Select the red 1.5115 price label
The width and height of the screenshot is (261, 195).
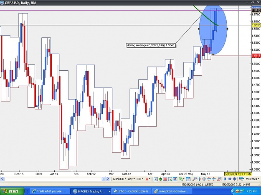click(x=256, y=56)
